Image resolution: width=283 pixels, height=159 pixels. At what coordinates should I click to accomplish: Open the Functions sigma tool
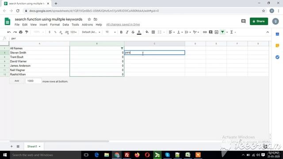point(232,32)
